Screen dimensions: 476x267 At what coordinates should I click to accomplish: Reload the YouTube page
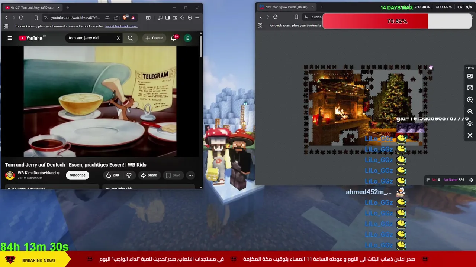pyautogui.click(x=21, y=17)
